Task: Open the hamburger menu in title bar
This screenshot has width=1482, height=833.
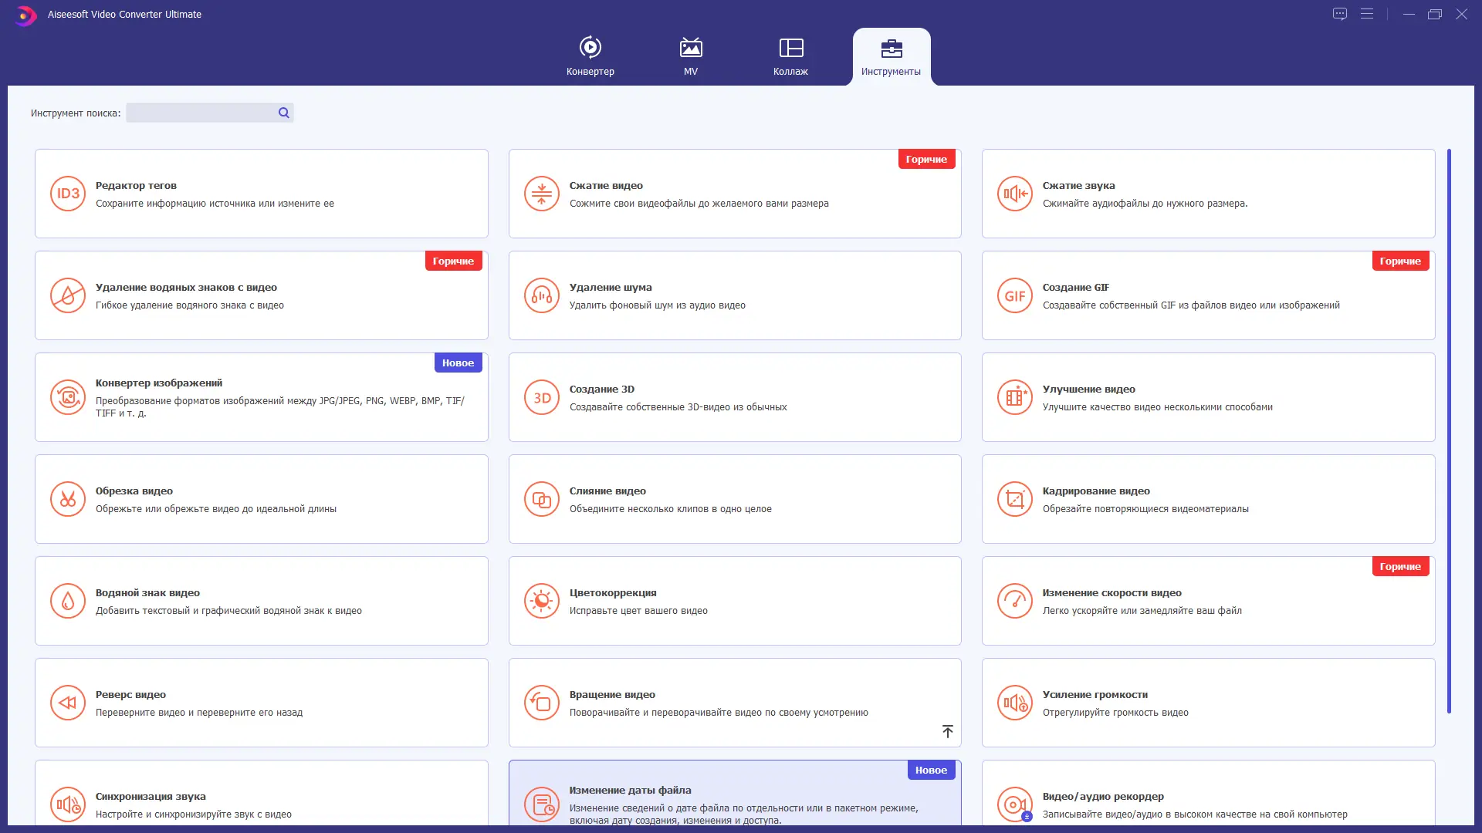Action: pyautogui.click(x=1367, y=14)
